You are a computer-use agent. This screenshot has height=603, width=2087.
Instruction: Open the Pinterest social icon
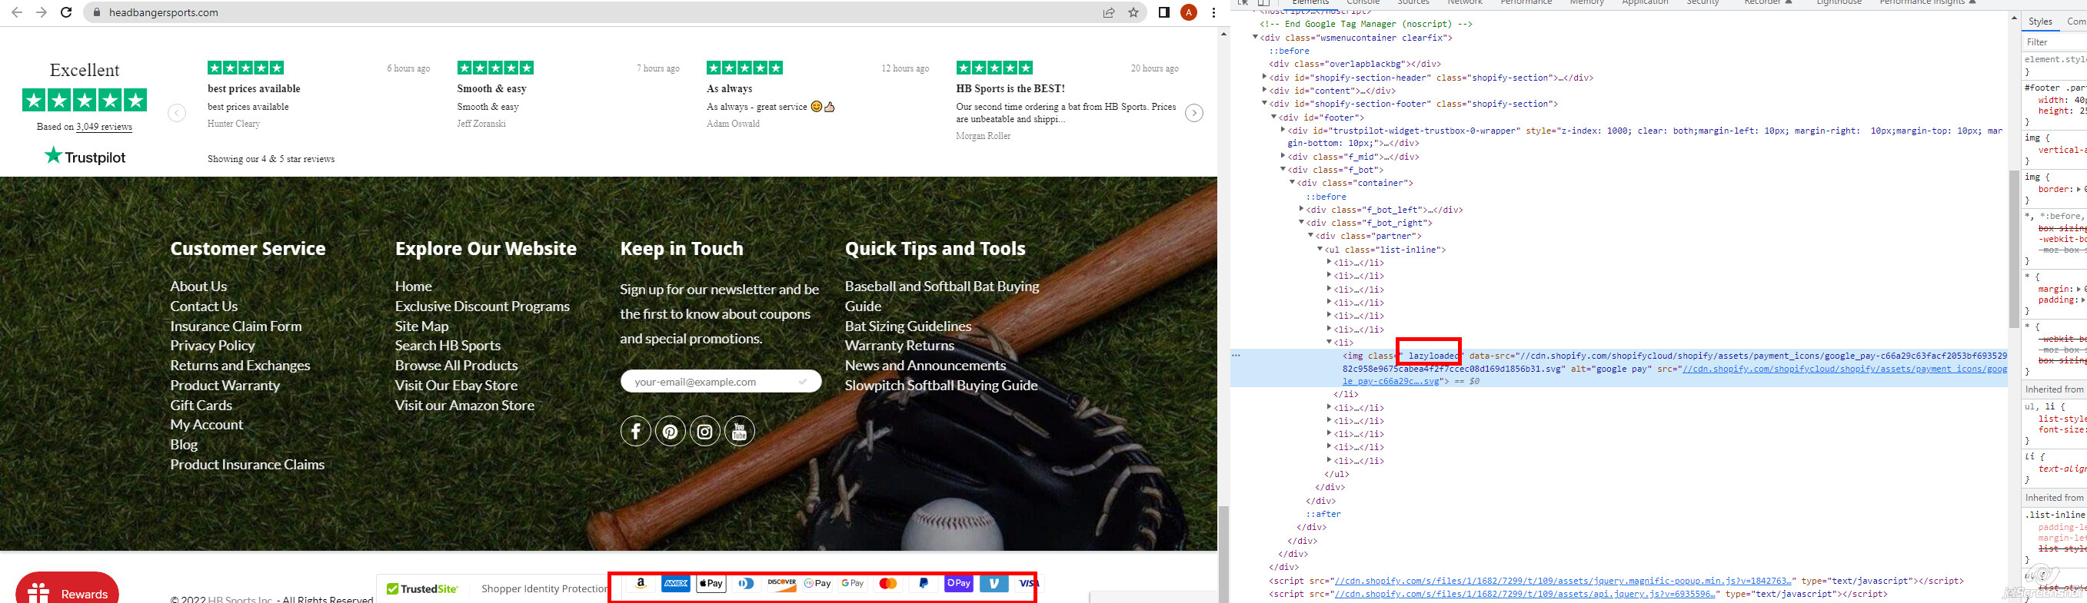(x=670, y=432)
